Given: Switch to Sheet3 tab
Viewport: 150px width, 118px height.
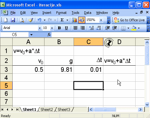Looking at the screenshot, I should click(x=64, y=110).
